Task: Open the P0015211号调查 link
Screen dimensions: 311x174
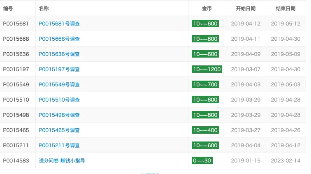Action: [59, 146]
